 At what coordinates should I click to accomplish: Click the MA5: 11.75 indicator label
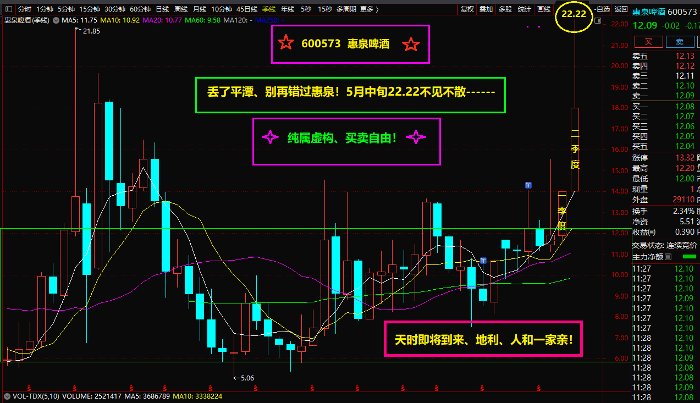coord(79,20)
